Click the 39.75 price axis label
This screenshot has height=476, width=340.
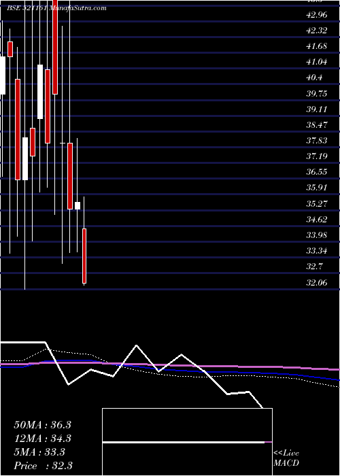317,94
